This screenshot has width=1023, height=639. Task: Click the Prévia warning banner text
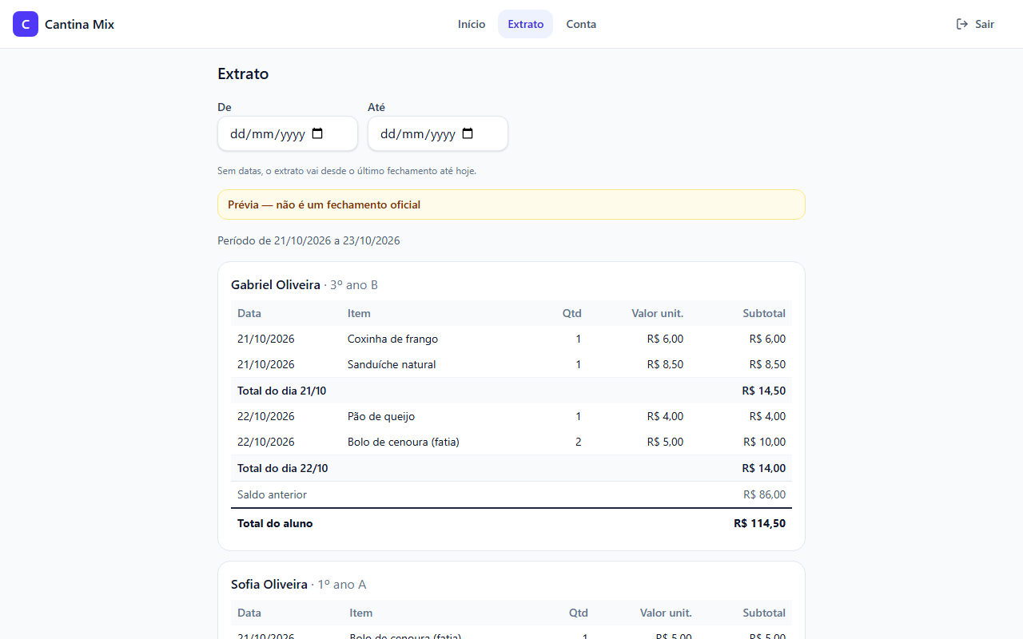point(324,204)
